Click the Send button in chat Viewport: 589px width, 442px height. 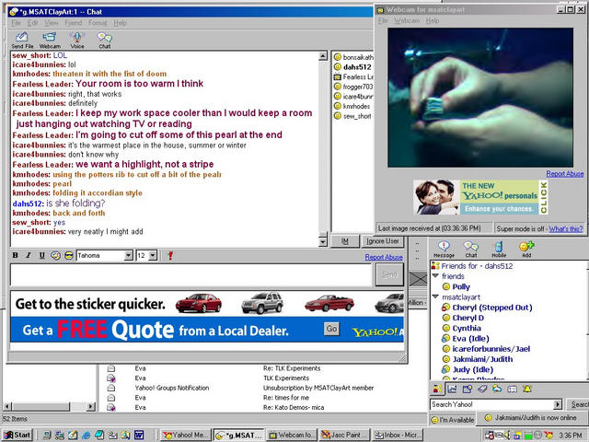tap(389, 274)
